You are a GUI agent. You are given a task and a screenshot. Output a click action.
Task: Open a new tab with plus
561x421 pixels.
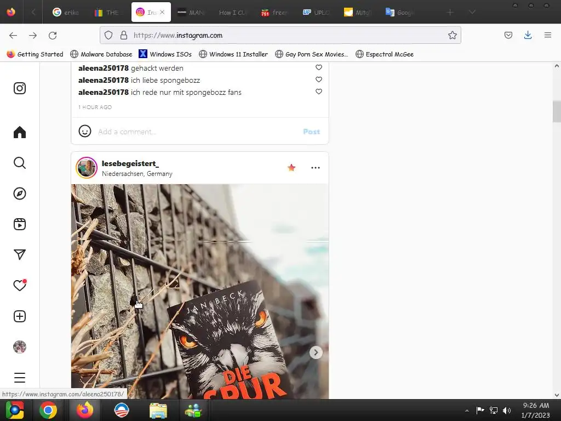tap(450, 12)
